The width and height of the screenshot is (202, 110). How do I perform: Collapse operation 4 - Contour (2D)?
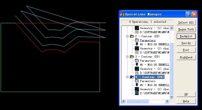click(127, 77)
